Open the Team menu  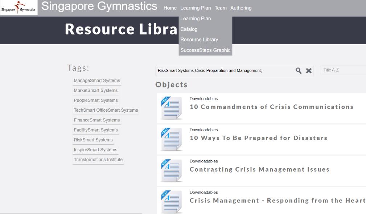221,8
